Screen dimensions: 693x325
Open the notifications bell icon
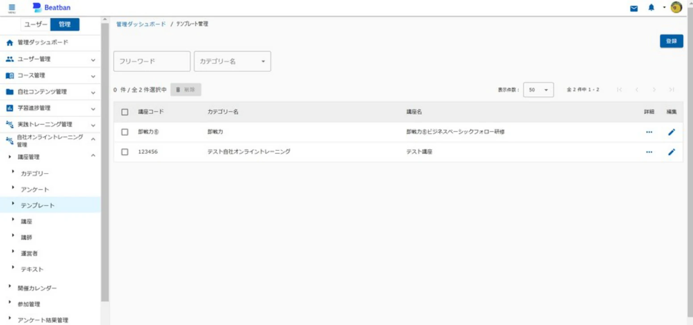click(x=651, y=8)
